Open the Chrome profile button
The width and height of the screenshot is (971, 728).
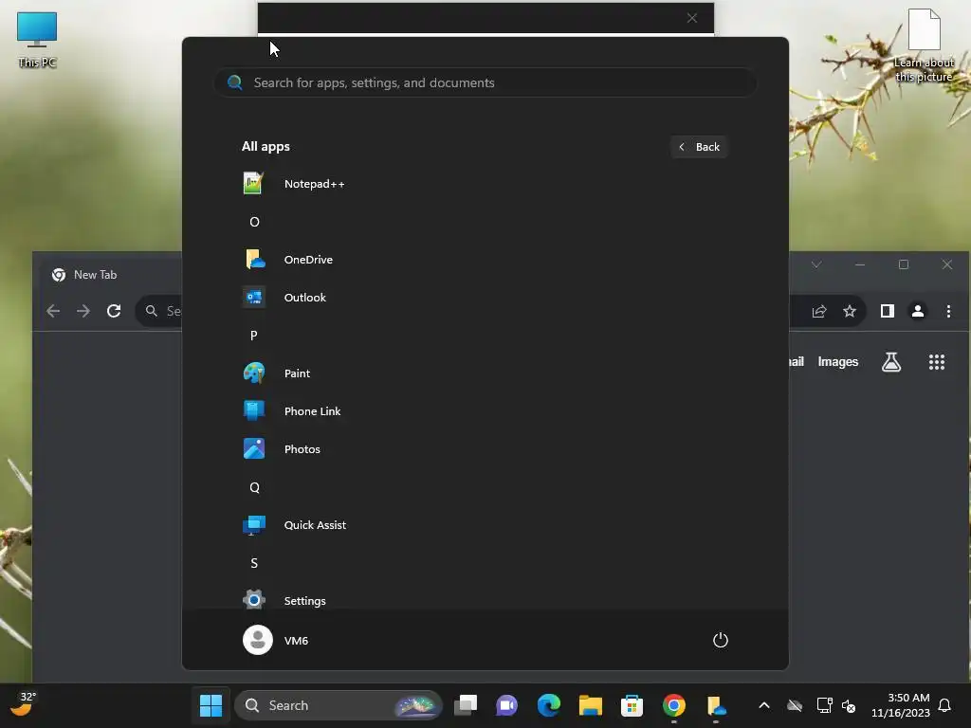[918, 311]
